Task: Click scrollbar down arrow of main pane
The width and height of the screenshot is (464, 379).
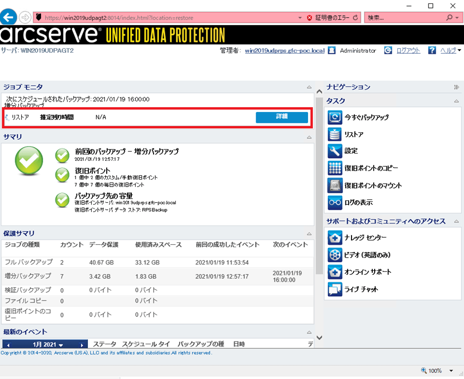Action: (319, 338)
